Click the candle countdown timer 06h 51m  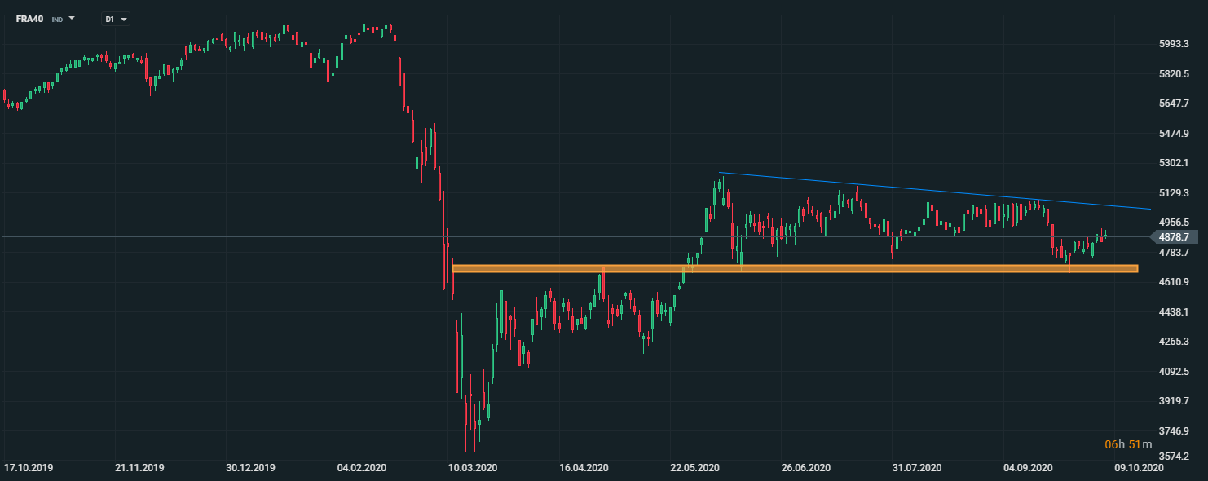point(1128,444)
